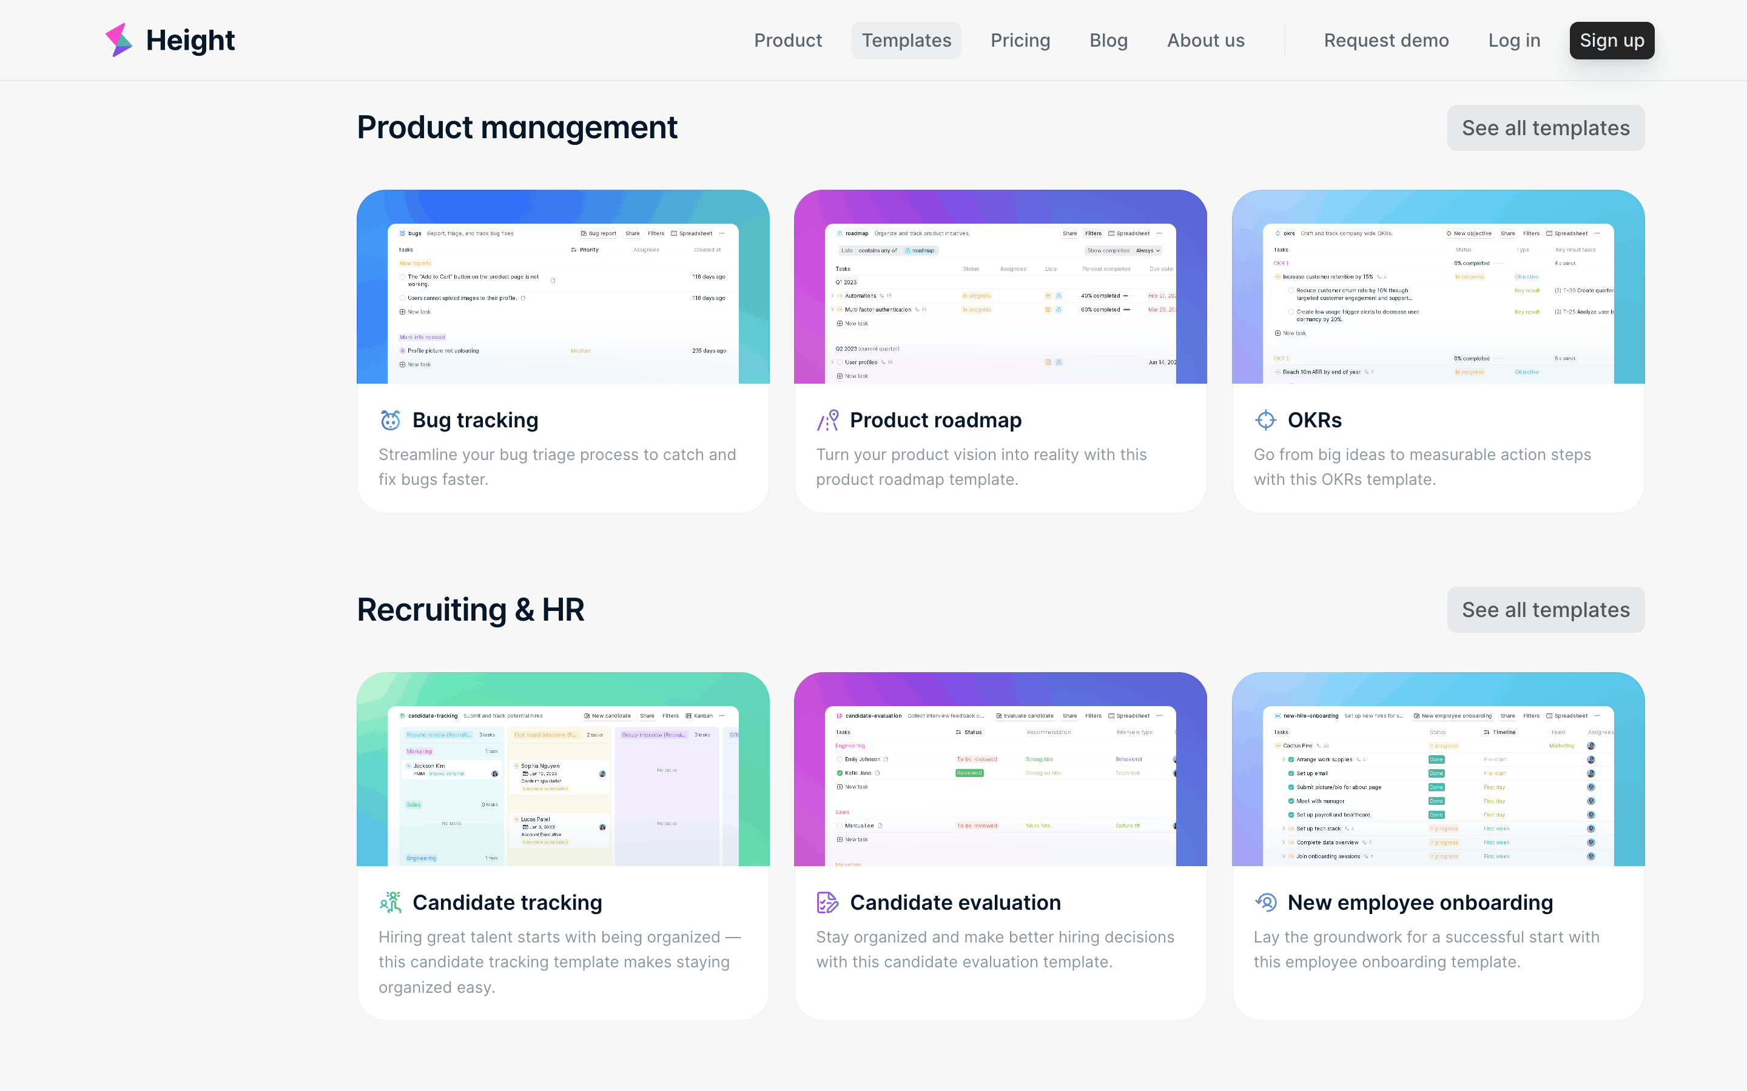The height and width of the screenshot is (1091, 1747).
Task: Open the Product roadmap preview thumbnail
Action: tap(1000, 287)
